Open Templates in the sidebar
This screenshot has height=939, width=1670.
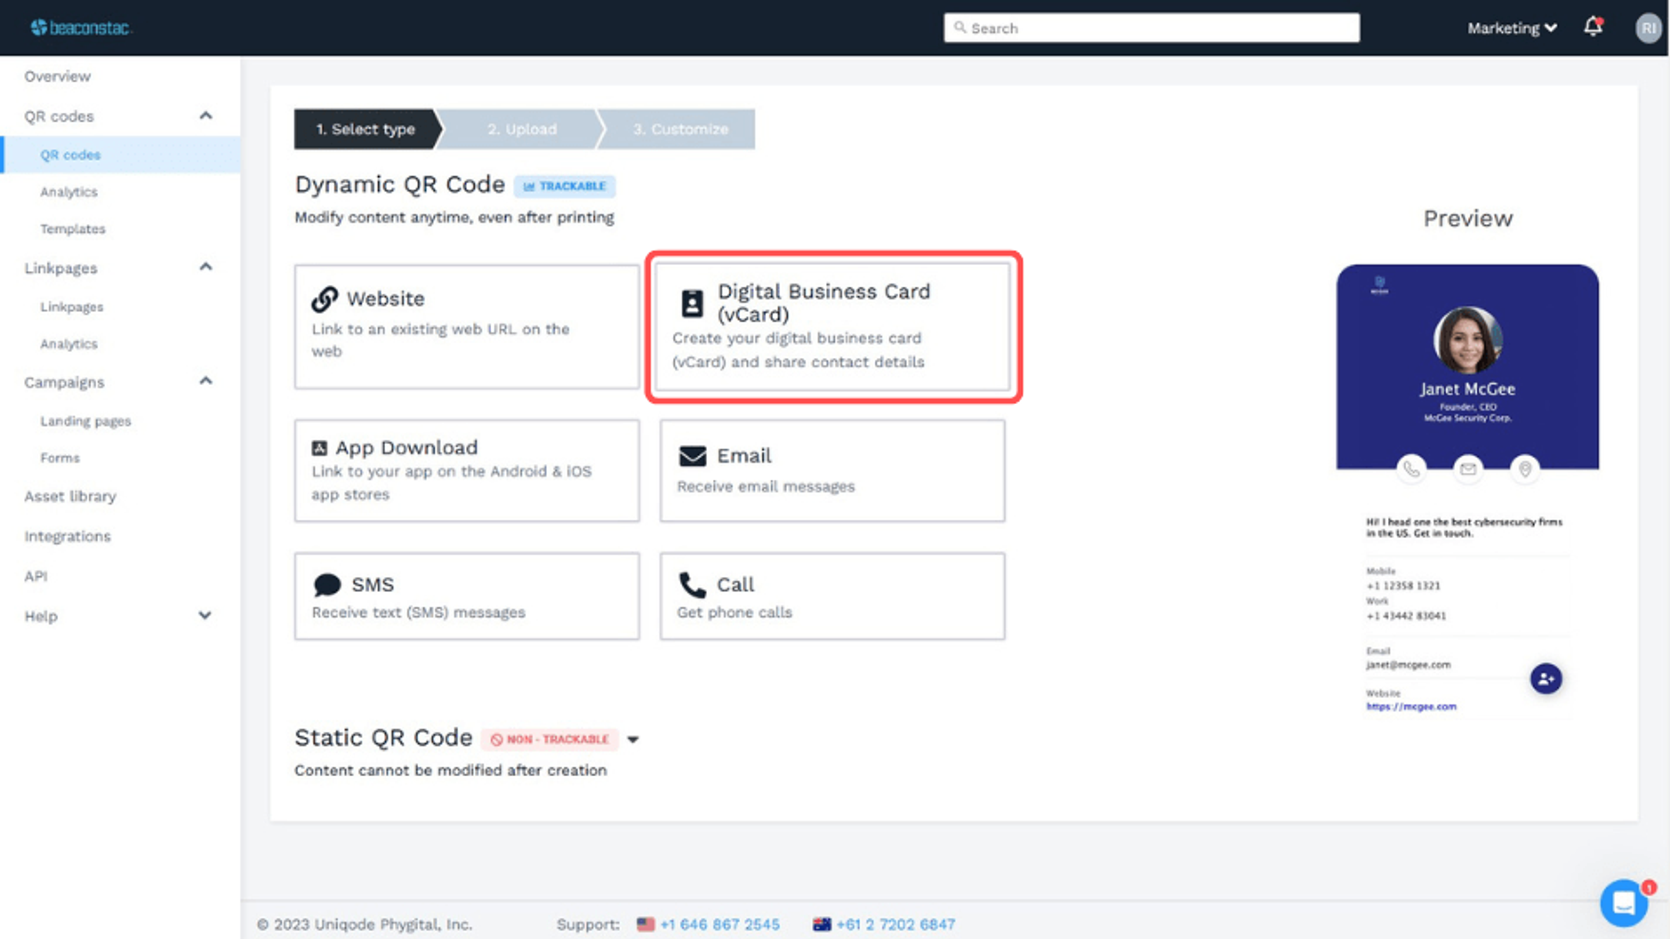[73, 229]
